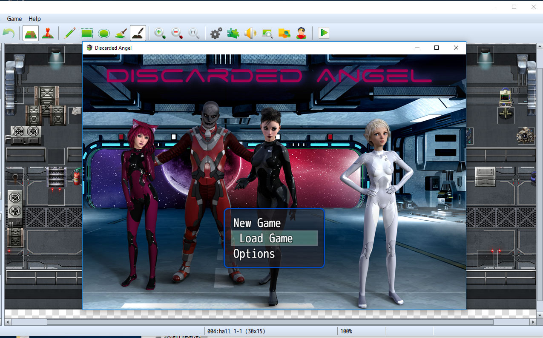Click the Discarded Angel window title icon
This screenshot has height=338, width=543.
click(x=89, y=48)
